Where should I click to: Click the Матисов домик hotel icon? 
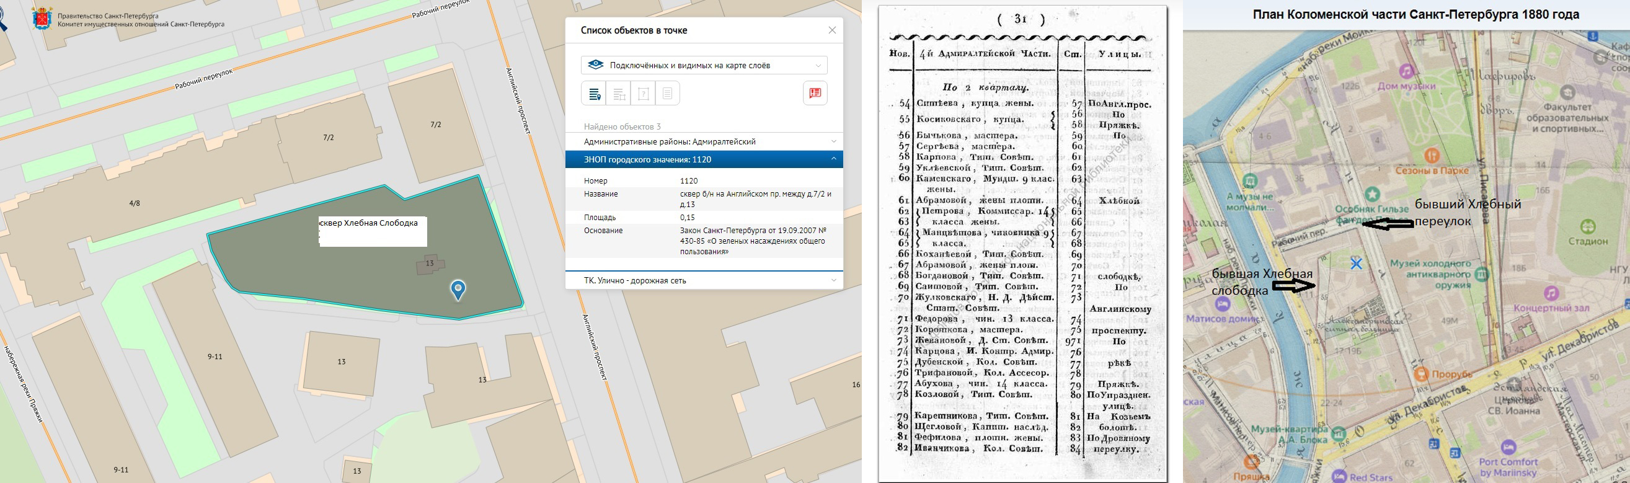(x=1222, y=304)
